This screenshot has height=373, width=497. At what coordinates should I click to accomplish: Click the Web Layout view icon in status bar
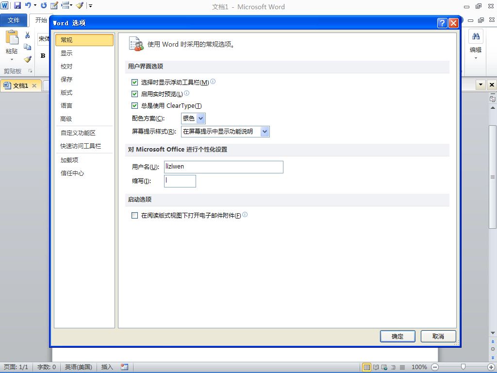point(384,367)
